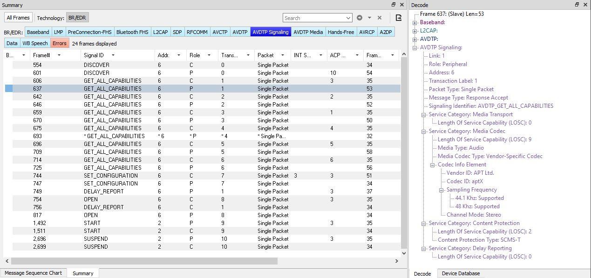Image resolution: width=591 pixels, height=278 pixels.
Task: Open the search options small arrow
Action: pyautogui.click(x=369, y=18)
